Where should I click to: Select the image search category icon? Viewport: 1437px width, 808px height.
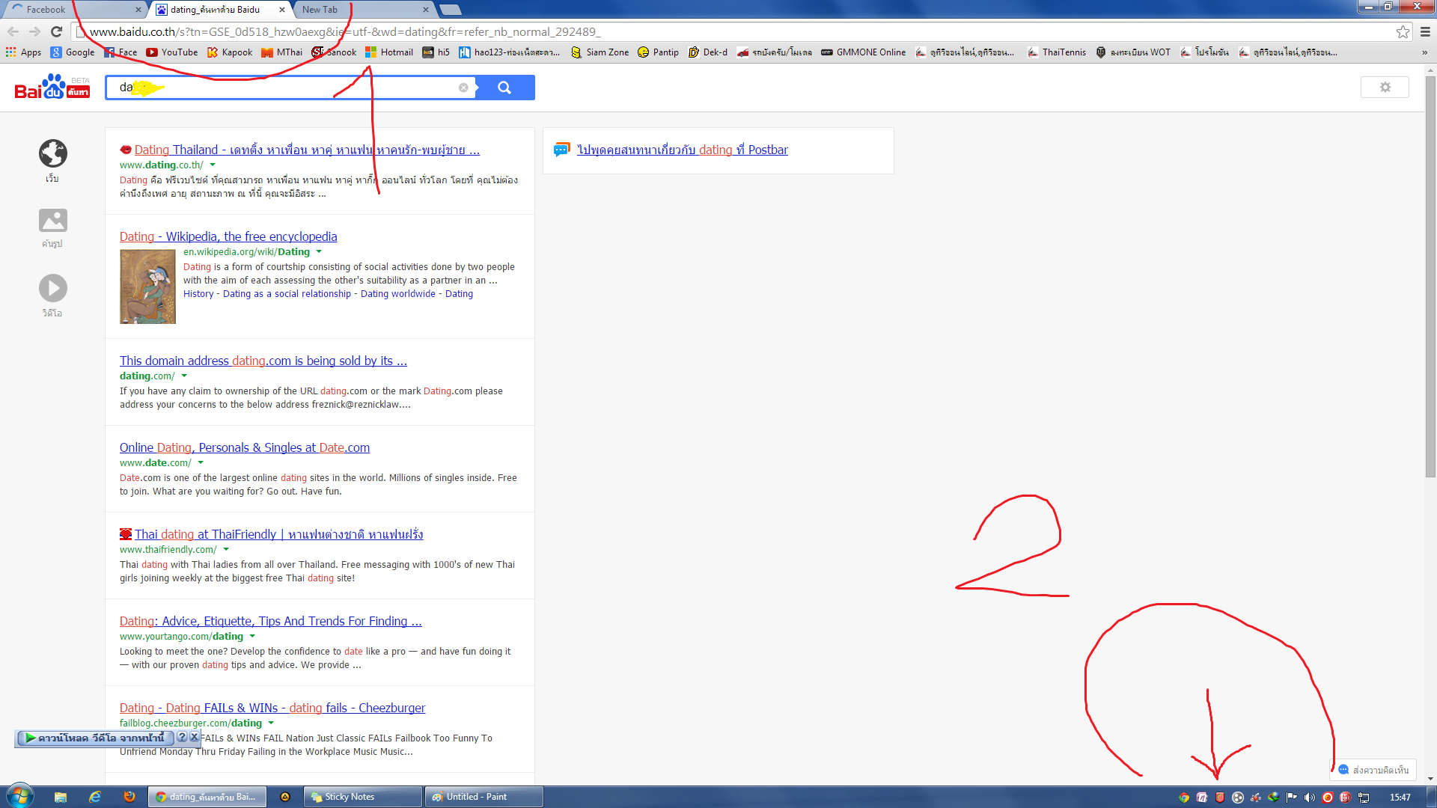[x=52, y=221]
